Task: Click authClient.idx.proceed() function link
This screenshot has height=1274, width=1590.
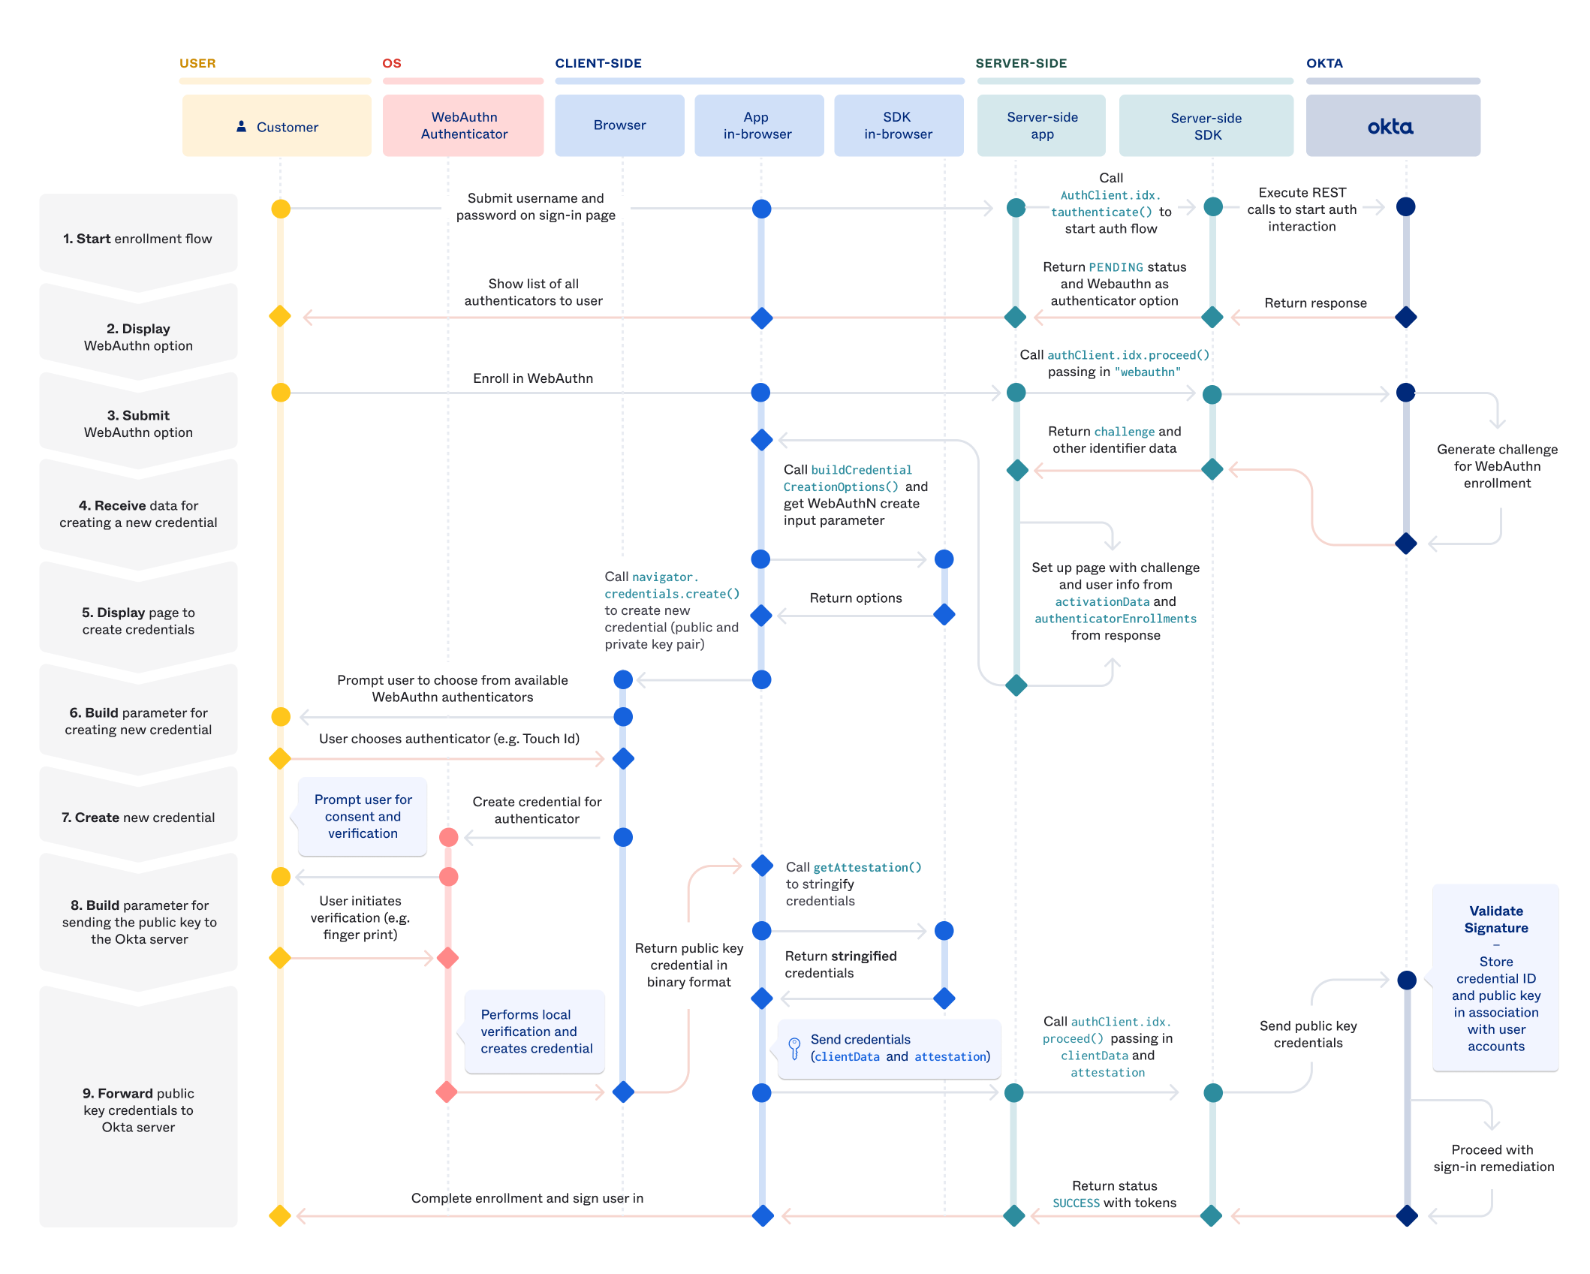Action: 1148,352
